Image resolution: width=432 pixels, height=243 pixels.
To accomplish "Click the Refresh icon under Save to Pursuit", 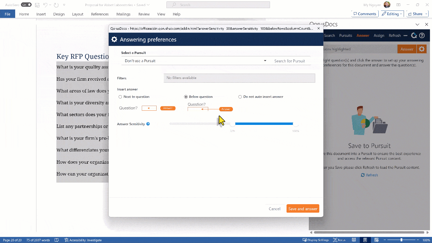I will 369,175.
